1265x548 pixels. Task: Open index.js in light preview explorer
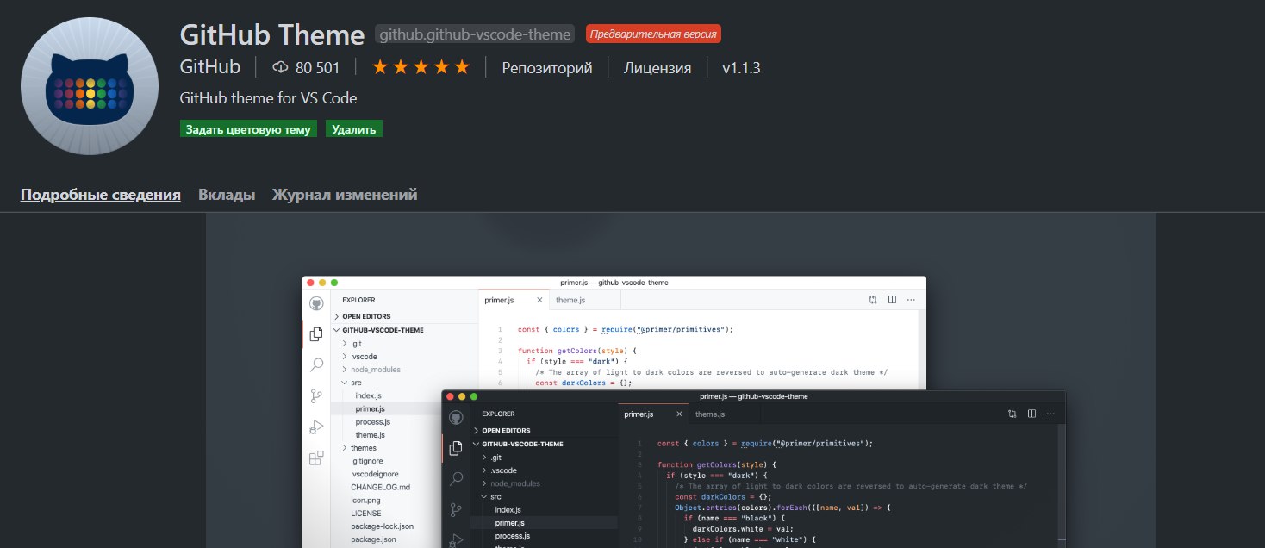coord(368,395)
